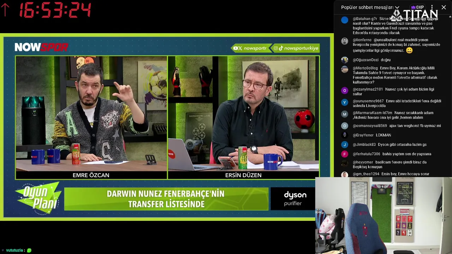This screenshot has width=452, height=254.
Task: Click the username @Batuhan-g7r in chat
Action: pyautogui.click(x=365, y=19)
